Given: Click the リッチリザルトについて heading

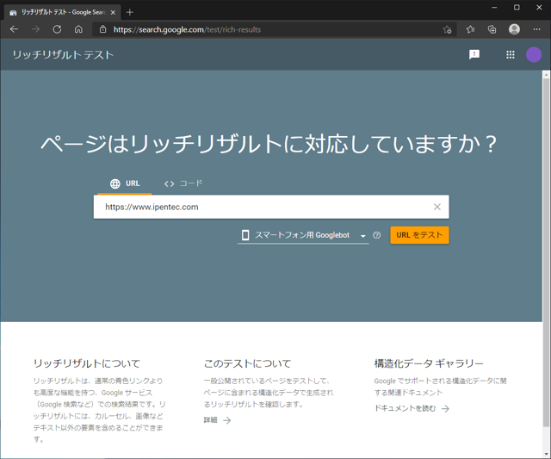Looking at the screenshot, I should tap(86, 363).
